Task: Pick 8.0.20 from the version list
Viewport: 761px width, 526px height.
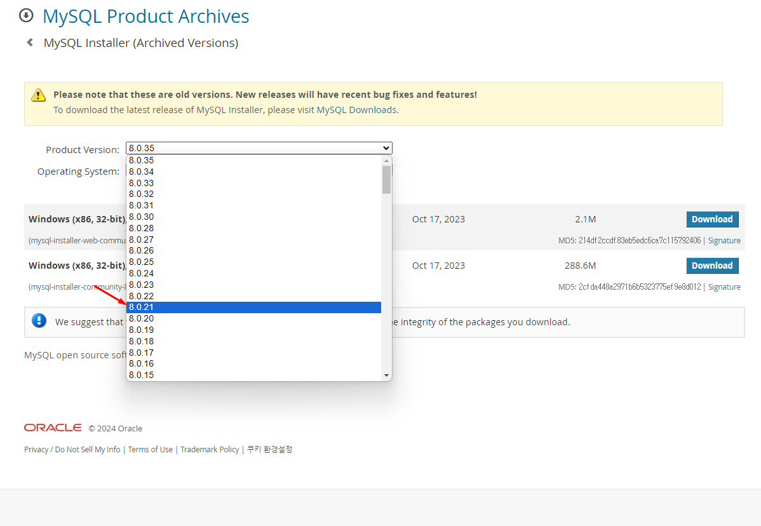Action: pos(253,318)
